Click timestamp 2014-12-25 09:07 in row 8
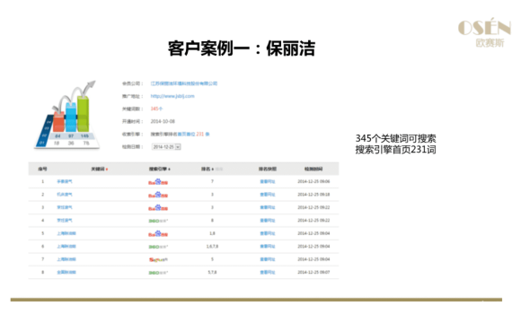This screenshot has width=512, height=323. coord(313,272)
